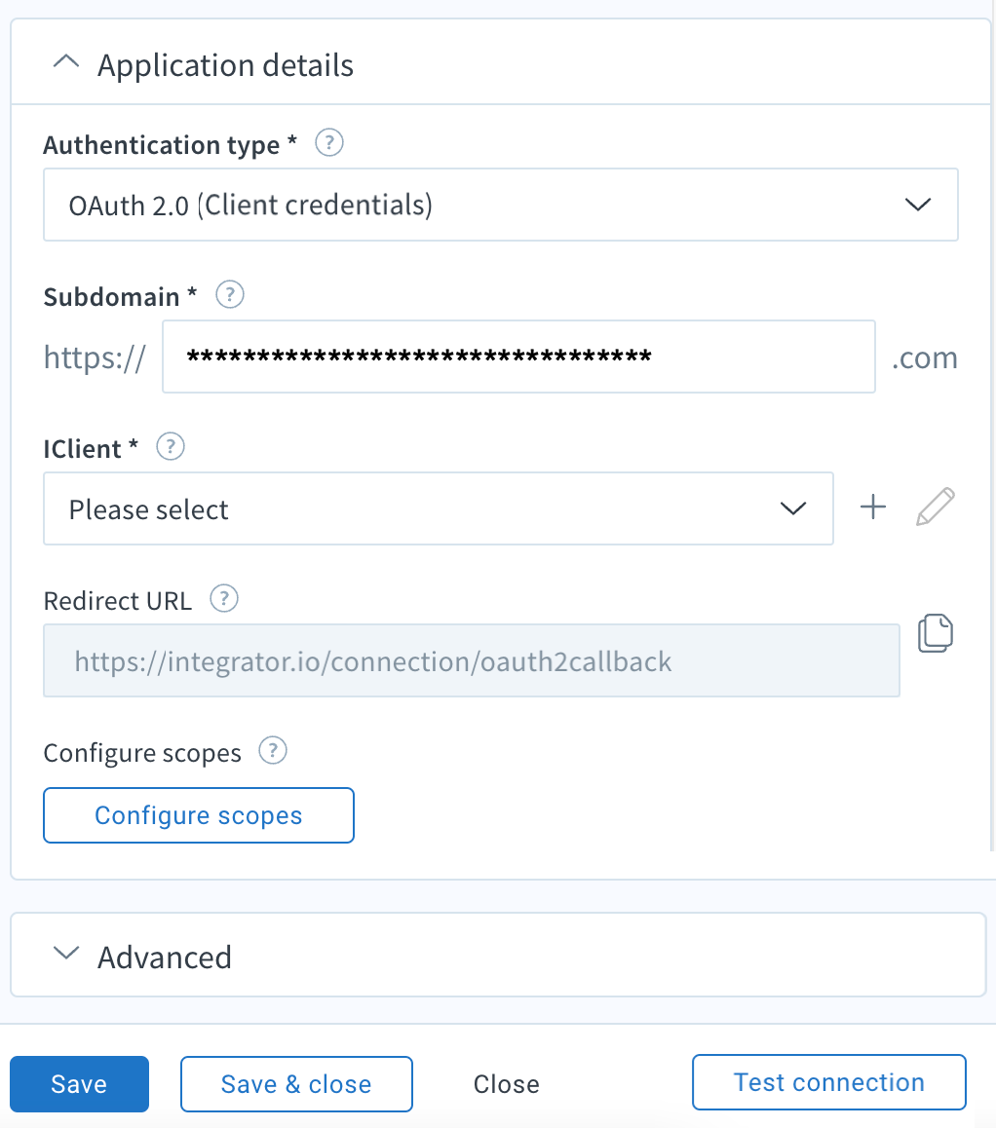Expand the Advanced section
This screenshot has width=996, height=1128.
66,954
